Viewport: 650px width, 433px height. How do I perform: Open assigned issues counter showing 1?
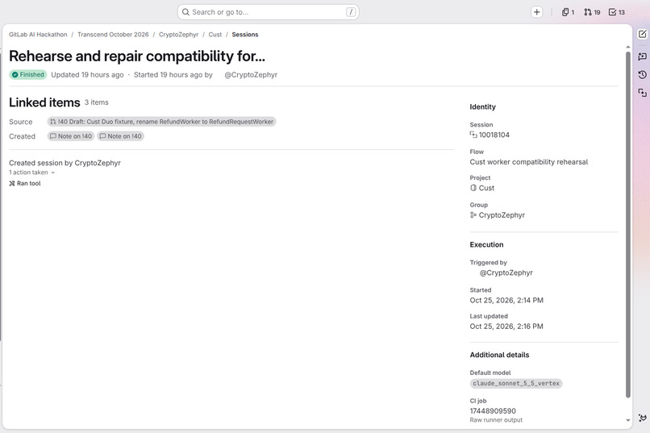[x=568, y=12]
